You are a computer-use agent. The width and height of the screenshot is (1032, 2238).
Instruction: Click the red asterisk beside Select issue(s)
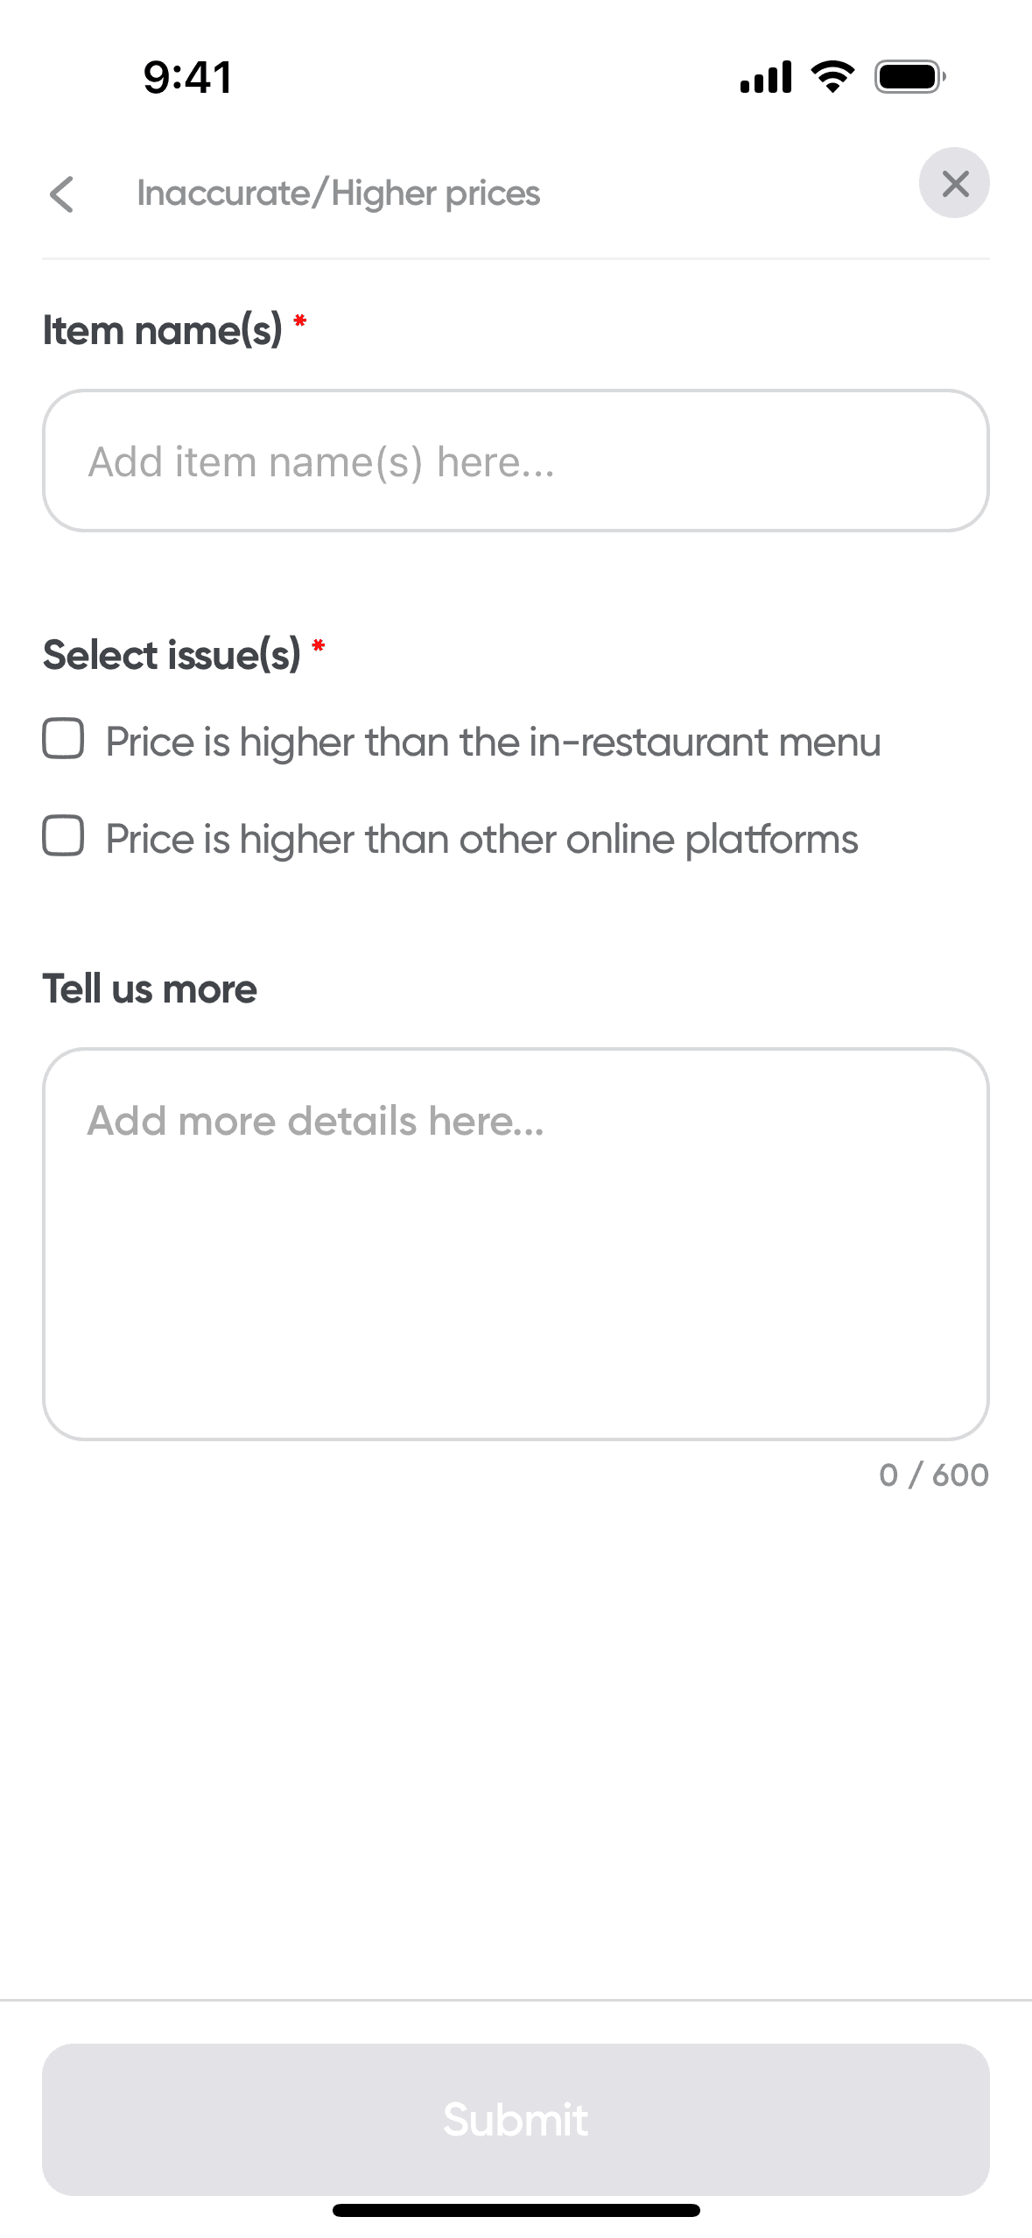tap(319, 646)
